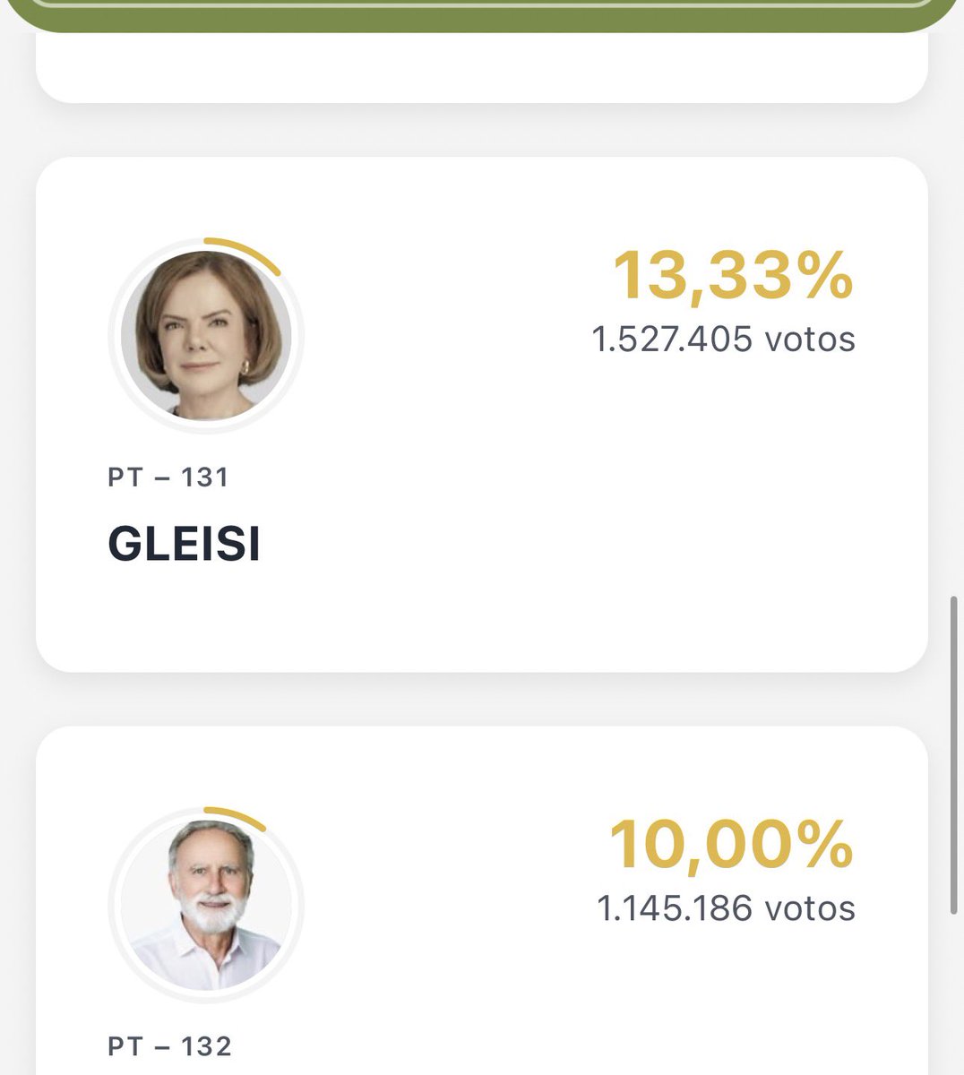
Task: Open Gleisi's candidate profile photo
Action: coord(206,335)
